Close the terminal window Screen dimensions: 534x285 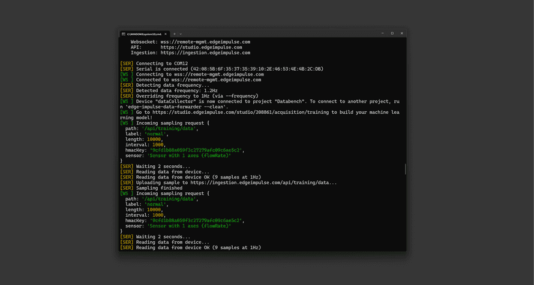[402, 34]
